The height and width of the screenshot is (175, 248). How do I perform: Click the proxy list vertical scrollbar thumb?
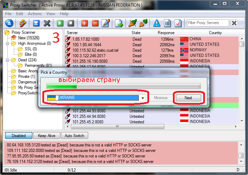click(x=242, y=44)
